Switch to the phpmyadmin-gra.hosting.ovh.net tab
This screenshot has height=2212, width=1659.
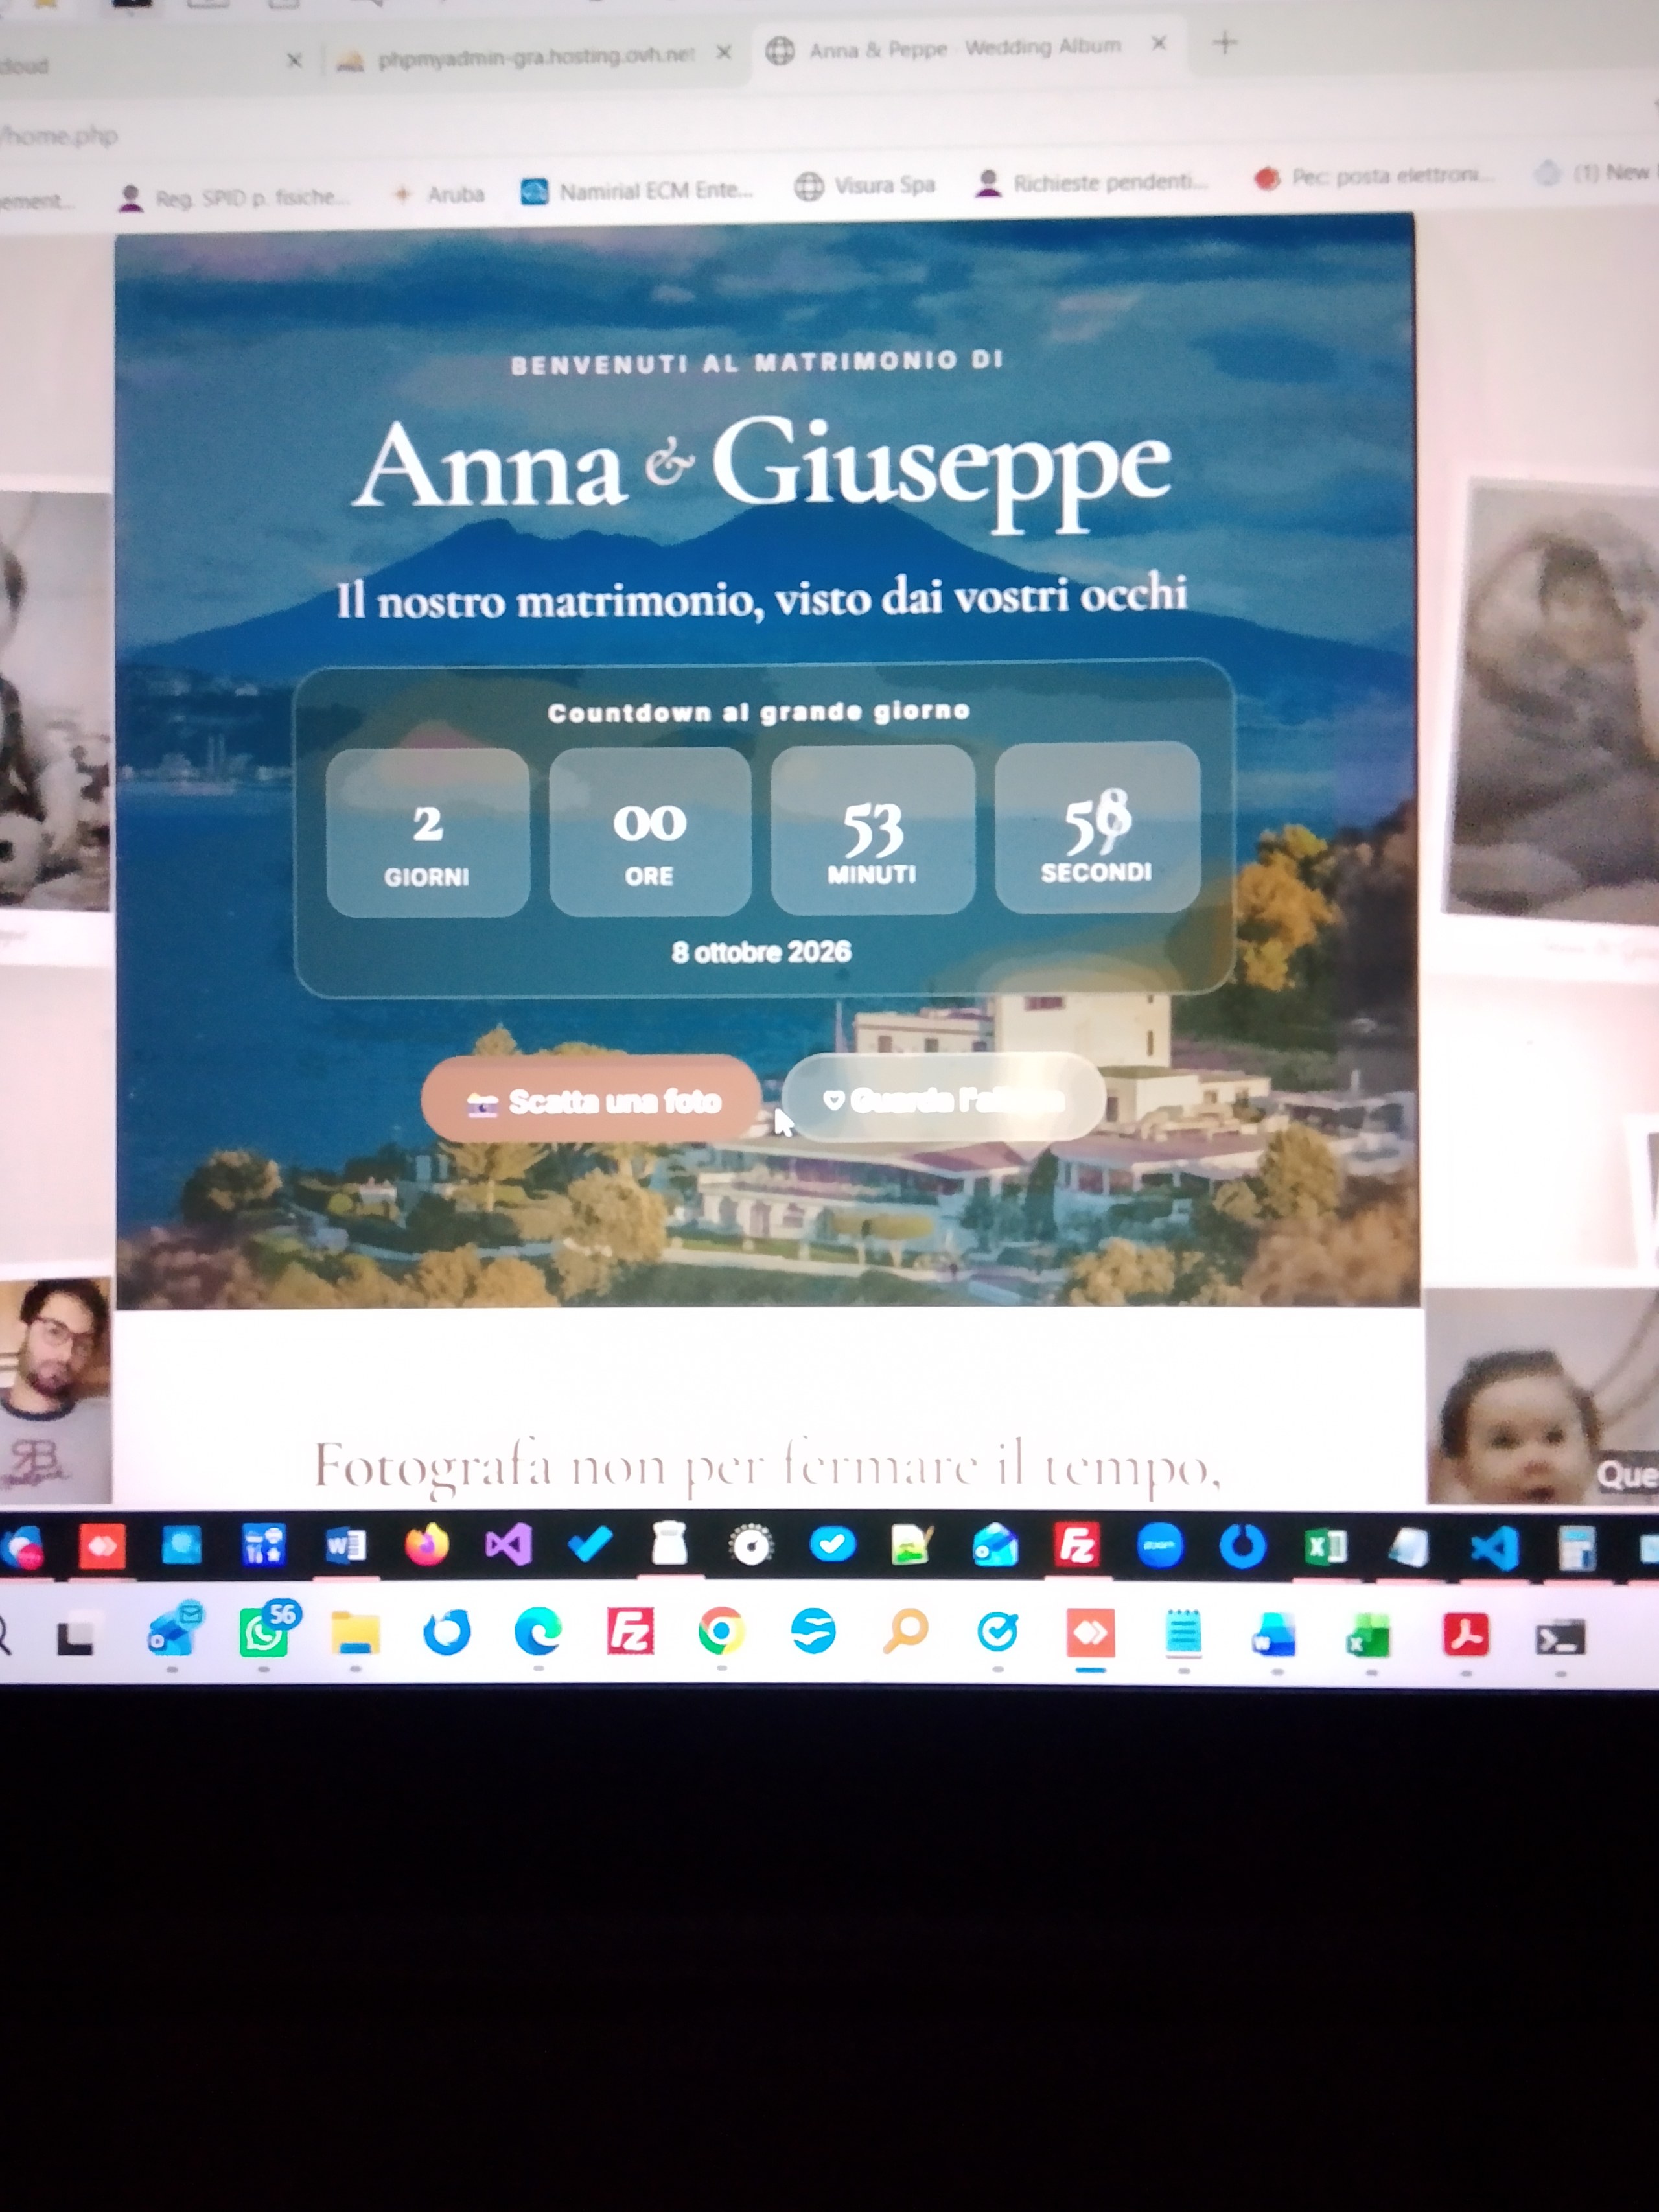(x=534, y=57)
